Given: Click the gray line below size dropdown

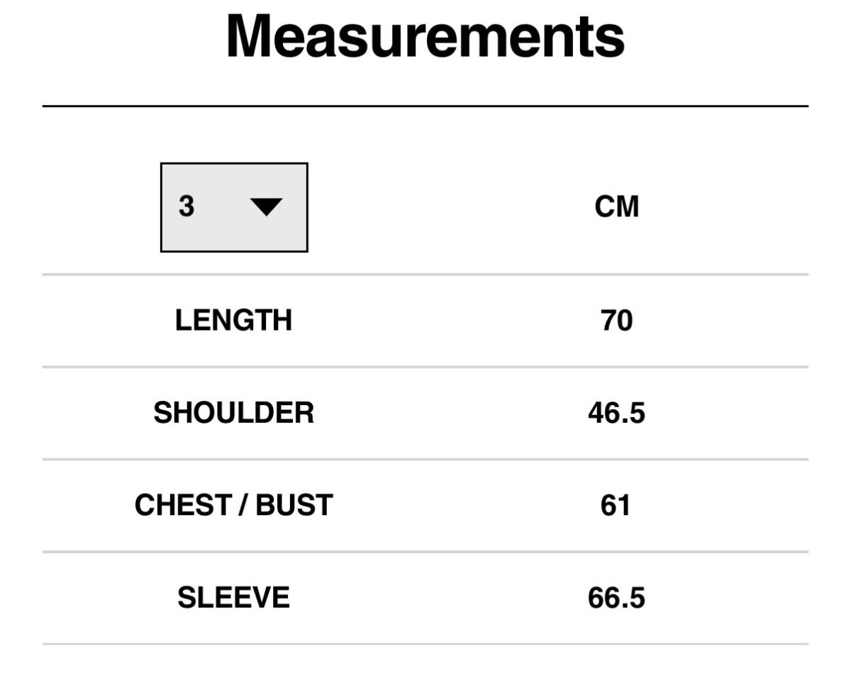Looking at the screenshot, I should click(425, 275).
